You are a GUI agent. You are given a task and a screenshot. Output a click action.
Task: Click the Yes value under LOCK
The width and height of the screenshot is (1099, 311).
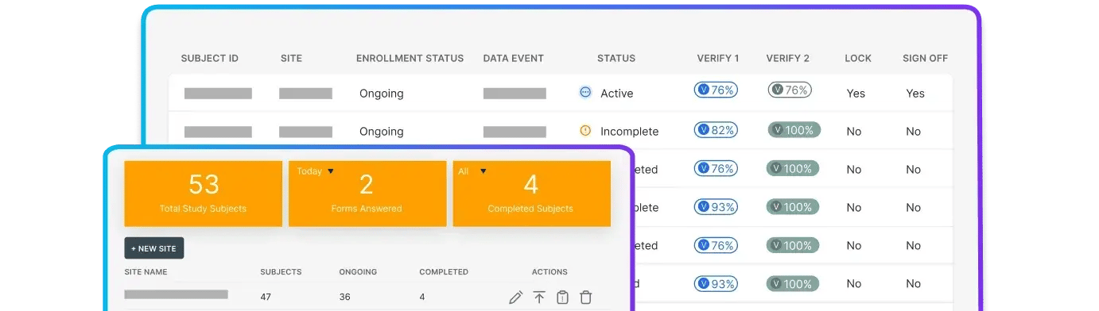(x=856, y=93)
